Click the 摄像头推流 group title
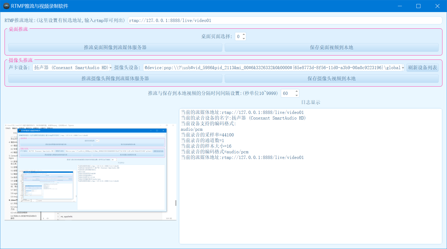 click(x=21, y=60)
